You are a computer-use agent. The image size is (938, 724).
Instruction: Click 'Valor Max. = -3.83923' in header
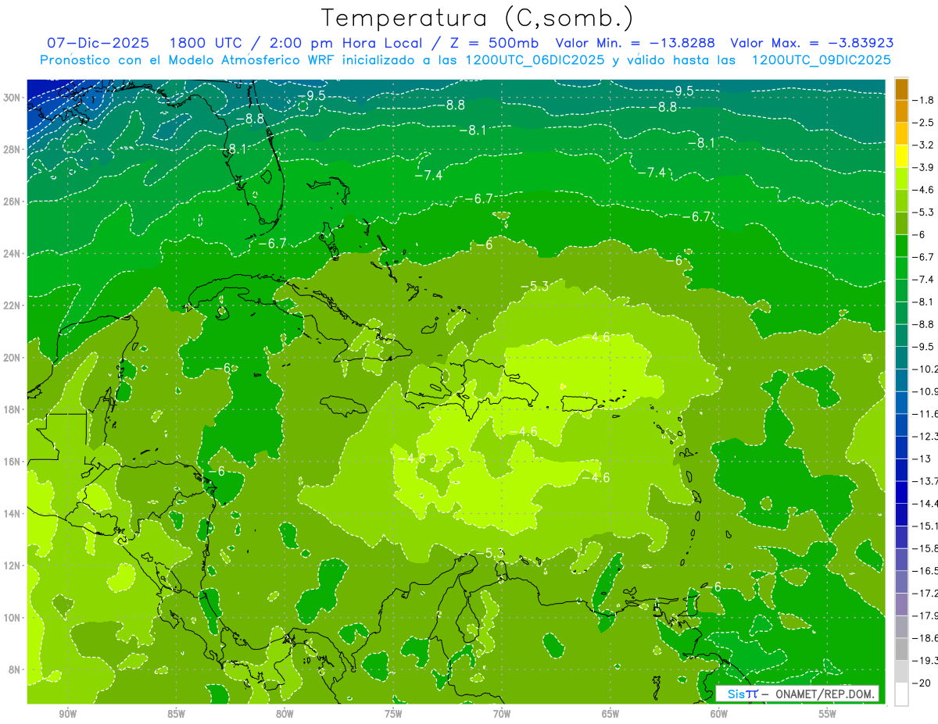click(x=811, y=43)
